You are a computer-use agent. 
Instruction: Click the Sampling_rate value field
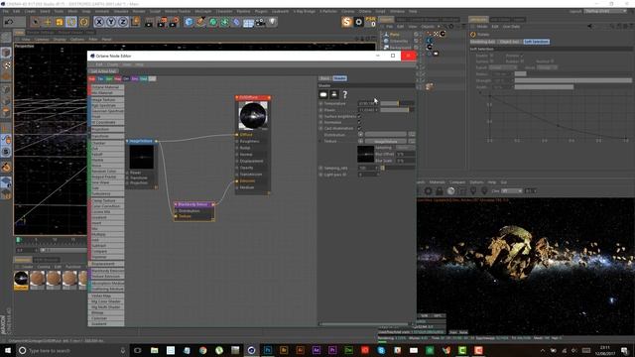tap(368, 168)
